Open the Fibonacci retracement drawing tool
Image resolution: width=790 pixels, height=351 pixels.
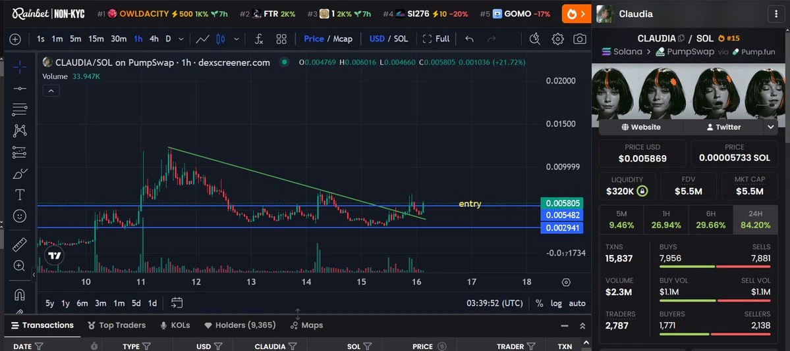[20, 109]
